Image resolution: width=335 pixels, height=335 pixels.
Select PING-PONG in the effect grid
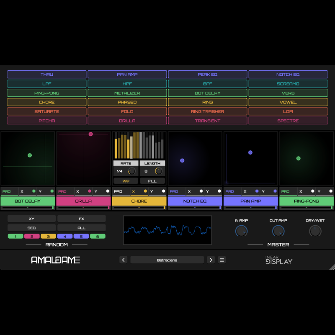47,93
